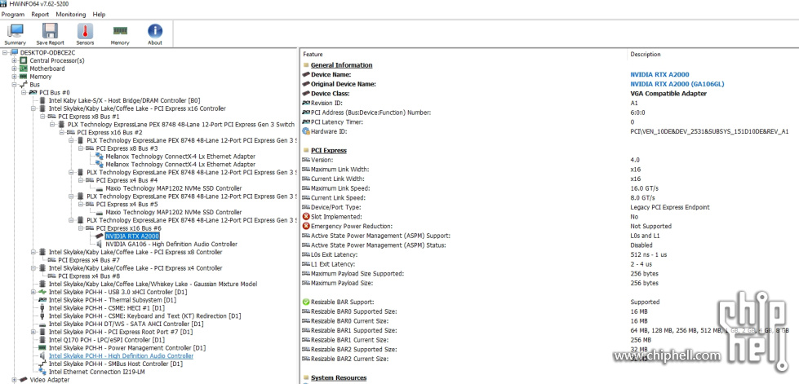Select NVIDIA GA106 High Definition Audio Controller
Image resolution: width=799 pixels, height=384 pixels.
click(x=171, y=245)
